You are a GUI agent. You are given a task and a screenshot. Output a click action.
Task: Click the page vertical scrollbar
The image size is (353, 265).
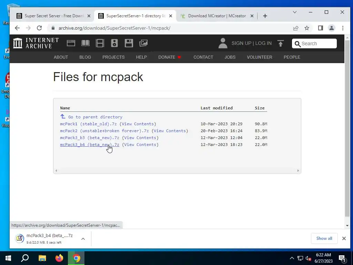[347, 128]
